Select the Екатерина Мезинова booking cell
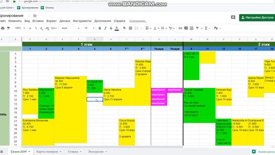Viewport: 275px width, 155px height. tap(38, 132)
